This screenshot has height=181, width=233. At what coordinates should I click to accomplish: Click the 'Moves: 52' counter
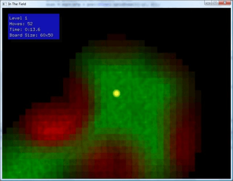pos(21,24)
